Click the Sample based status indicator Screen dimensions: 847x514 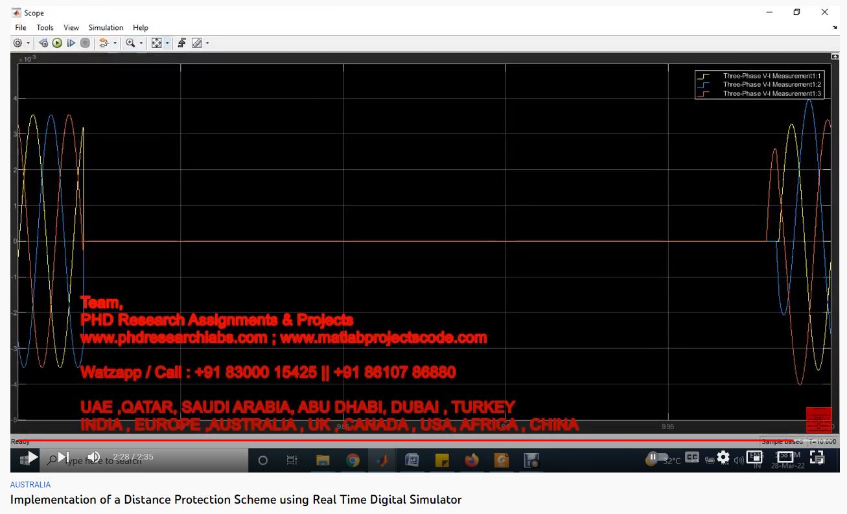point(782,441)
